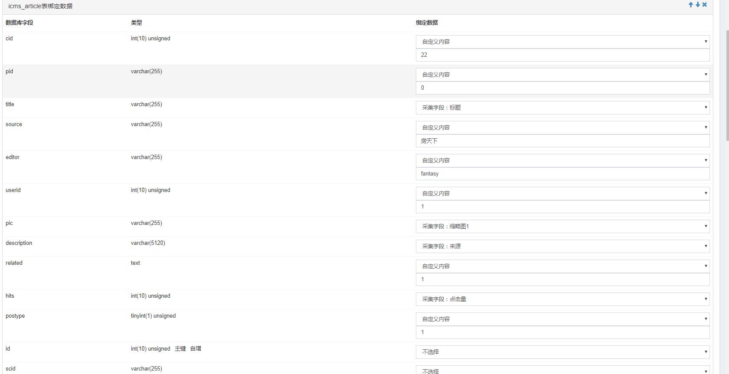
Task: Open the postype binding dropdown
Action: [562, 319]
